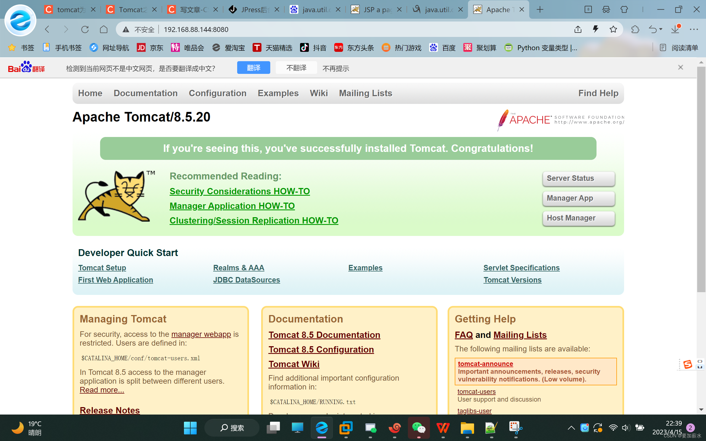Open the 百度 bookmark
Image resolution: width=706 pixels, height=441 pixels.
(x=442, y=47)
